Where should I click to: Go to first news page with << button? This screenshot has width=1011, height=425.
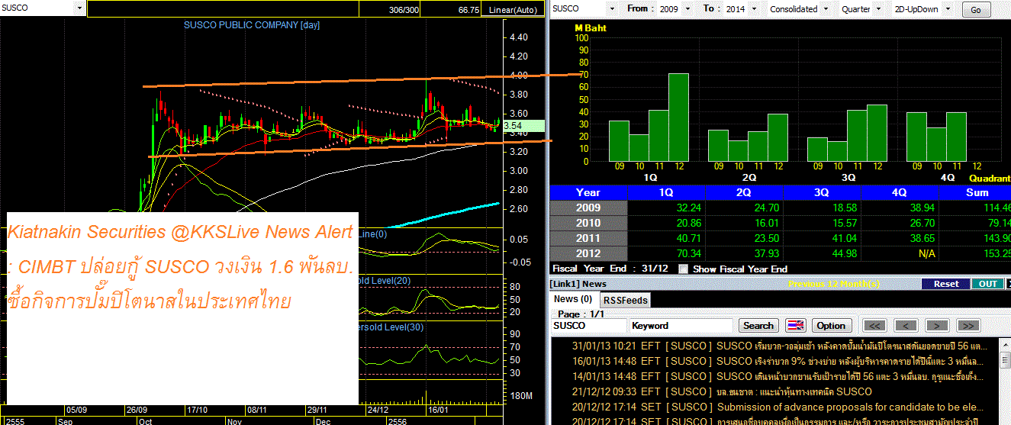[x=874, y=326]
